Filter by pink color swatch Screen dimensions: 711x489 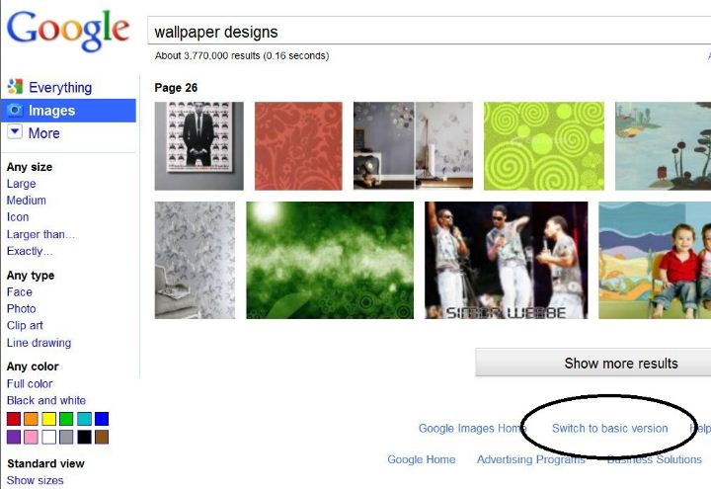(x=31, y=437)
